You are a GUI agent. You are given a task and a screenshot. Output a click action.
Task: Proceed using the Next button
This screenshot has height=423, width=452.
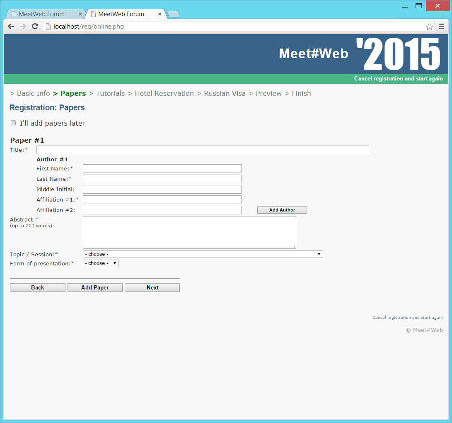tap(152, 287)
